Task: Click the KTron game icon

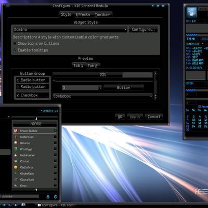Action: 16,186
